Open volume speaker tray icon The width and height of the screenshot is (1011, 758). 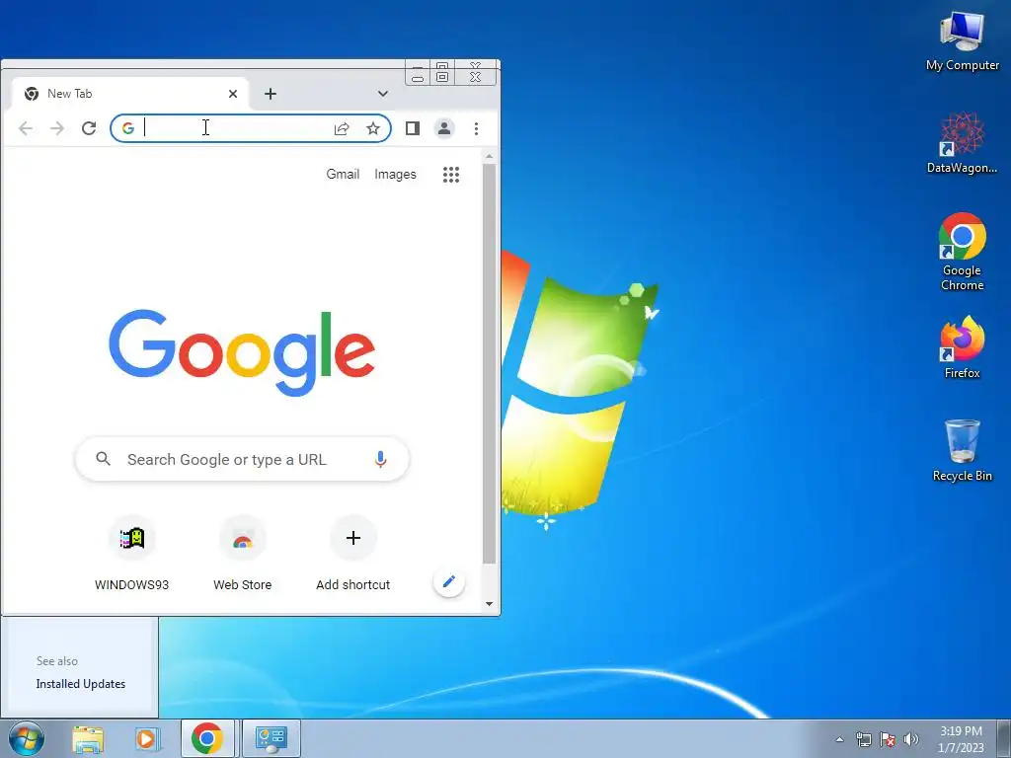click(911, 739)
